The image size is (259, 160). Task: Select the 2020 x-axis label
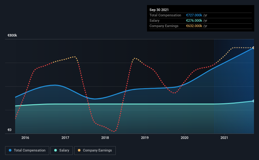point(185,138)
